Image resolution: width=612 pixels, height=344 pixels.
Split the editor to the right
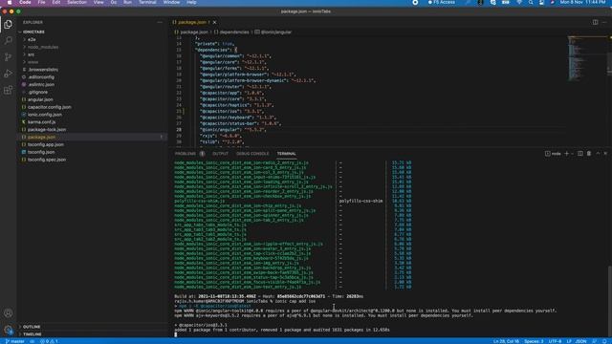tap(595, 22)
